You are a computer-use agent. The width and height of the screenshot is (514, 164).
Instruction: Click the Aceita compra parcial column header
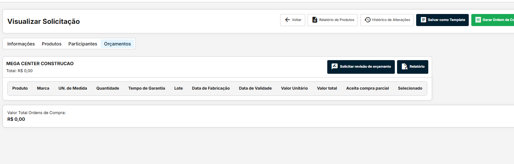tap(367, 88)
